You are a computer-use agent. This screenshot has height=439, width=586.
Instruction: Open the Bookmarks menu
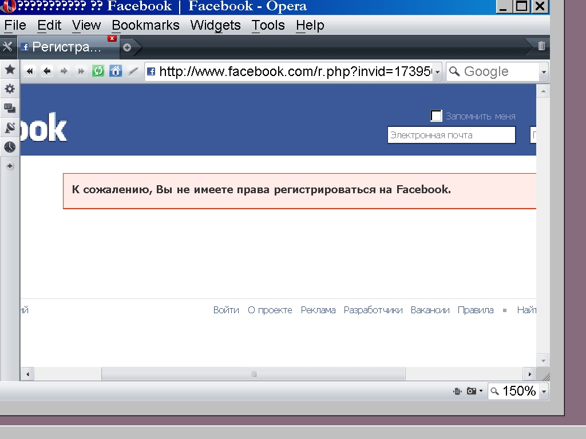(145, 25)
